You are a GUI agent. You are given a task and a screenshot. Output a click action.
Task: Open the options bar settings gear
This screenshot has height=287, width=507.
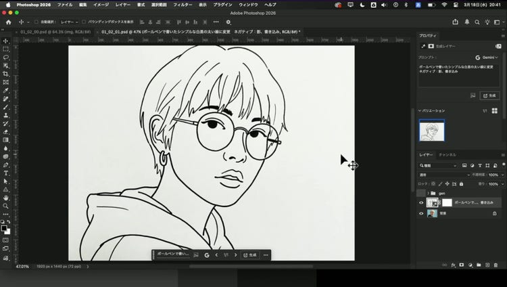[x=228, y=22]
